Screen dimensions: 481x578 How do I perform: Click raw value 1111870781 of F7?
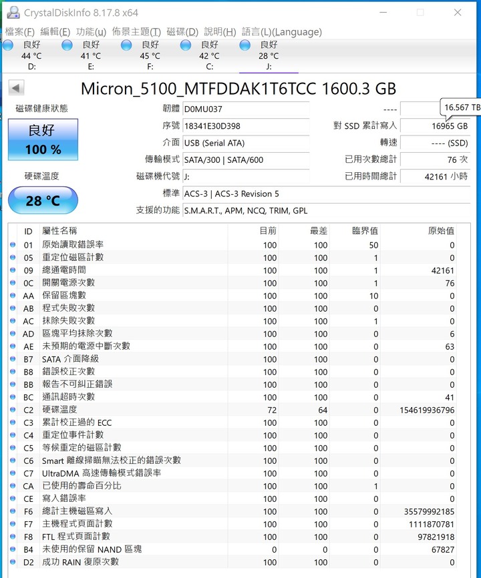(431, 524)
